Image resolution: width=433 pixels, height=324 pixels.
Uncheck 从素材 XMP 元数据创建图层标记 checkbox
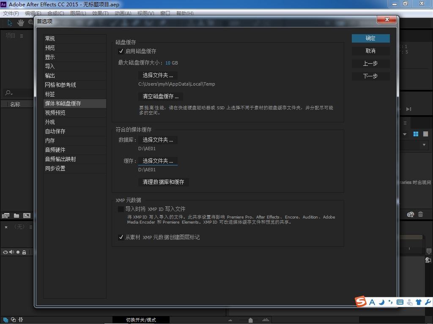[x=121, y=237]
